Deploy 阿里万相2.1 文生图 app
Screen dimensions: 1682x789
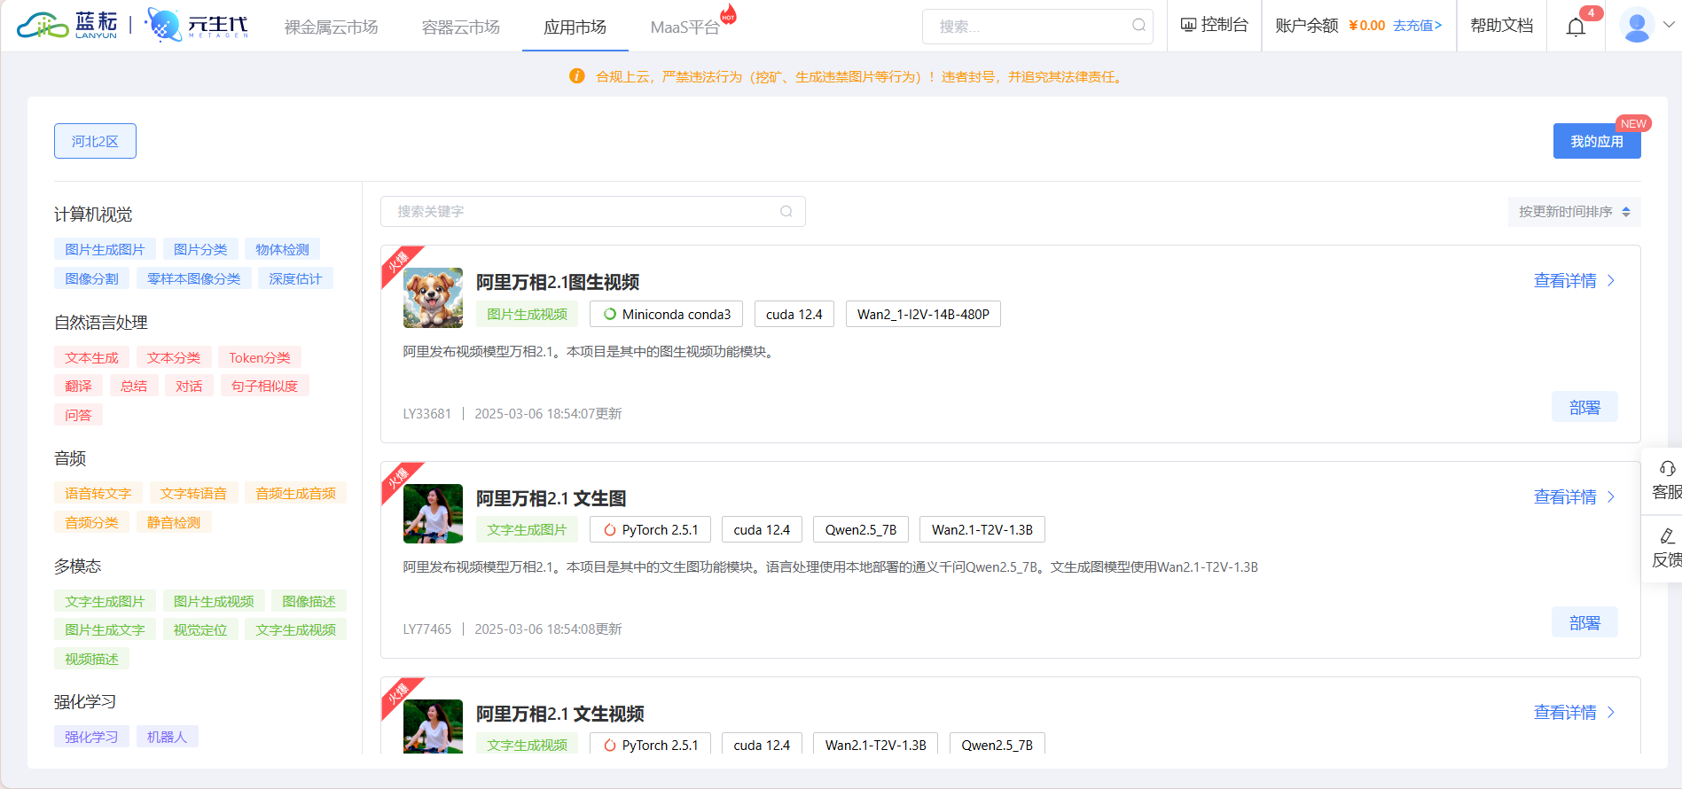point(1584,622)
